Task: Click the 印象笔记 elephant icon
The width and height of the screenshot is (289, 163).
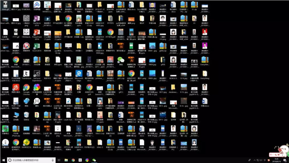Action: point(5,128)
